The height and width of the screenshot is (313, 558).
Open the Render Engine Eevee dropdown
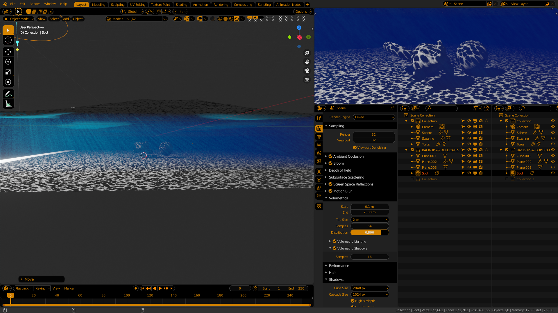[374, 117]
